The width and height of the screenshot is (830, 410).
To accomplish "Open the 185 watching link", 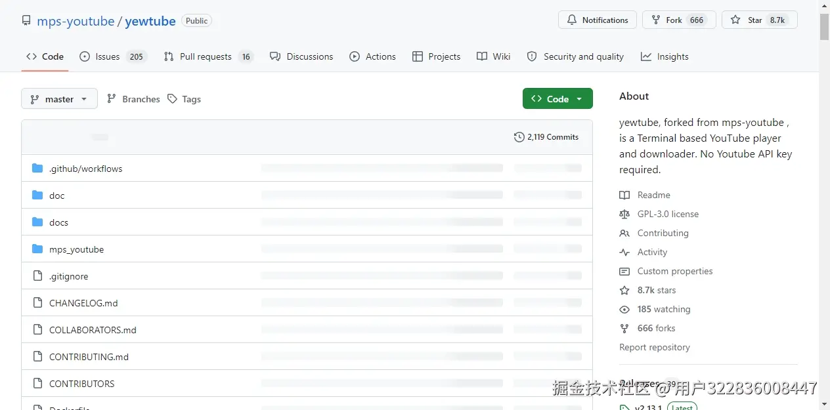I will [664, 309].
